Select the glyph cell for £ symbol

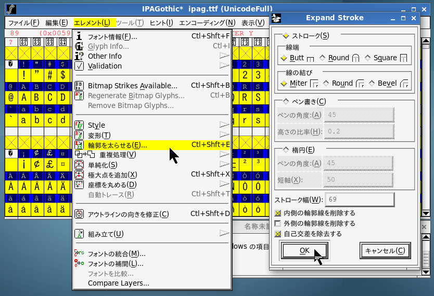point(49,165)
